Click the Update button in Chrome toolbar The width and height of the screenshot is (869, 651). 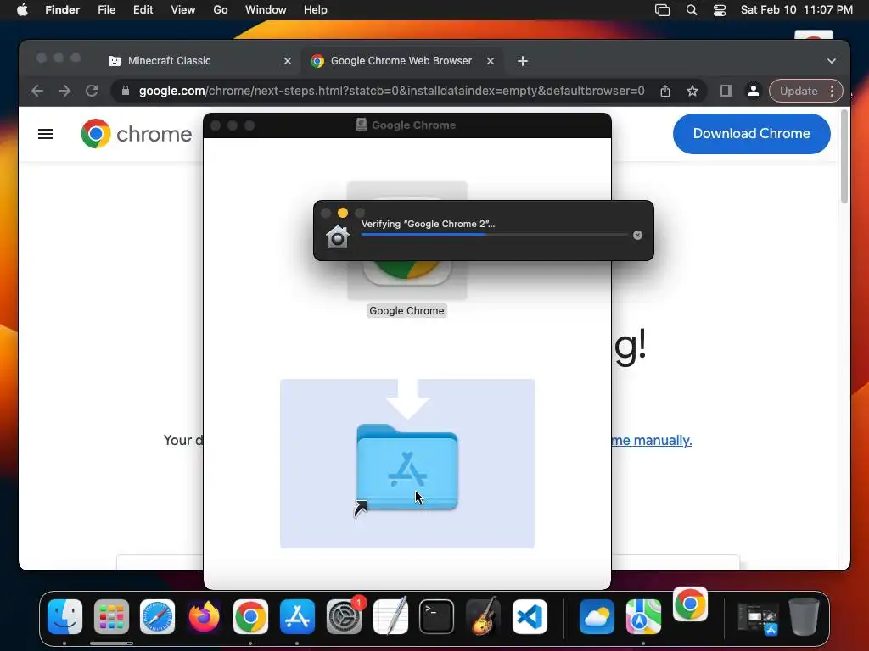click(798, 91)
